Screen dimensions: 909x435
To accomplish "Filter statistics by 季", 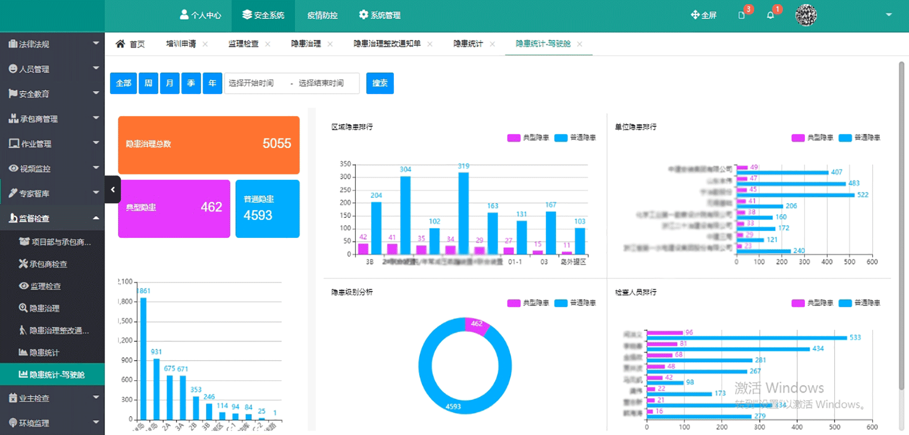I will tap(191, 83).
